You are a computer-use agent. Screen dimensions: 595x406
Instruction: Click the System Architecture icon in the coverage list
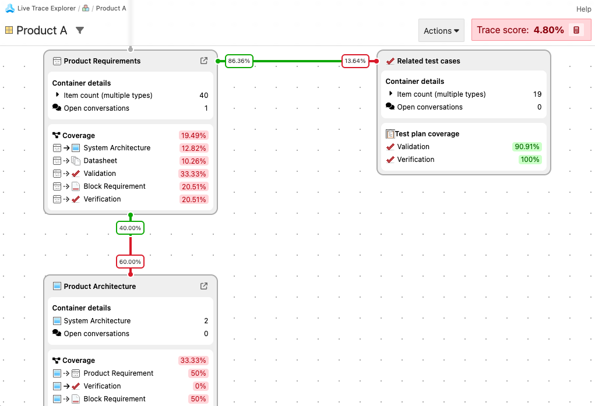pos(76,147)
